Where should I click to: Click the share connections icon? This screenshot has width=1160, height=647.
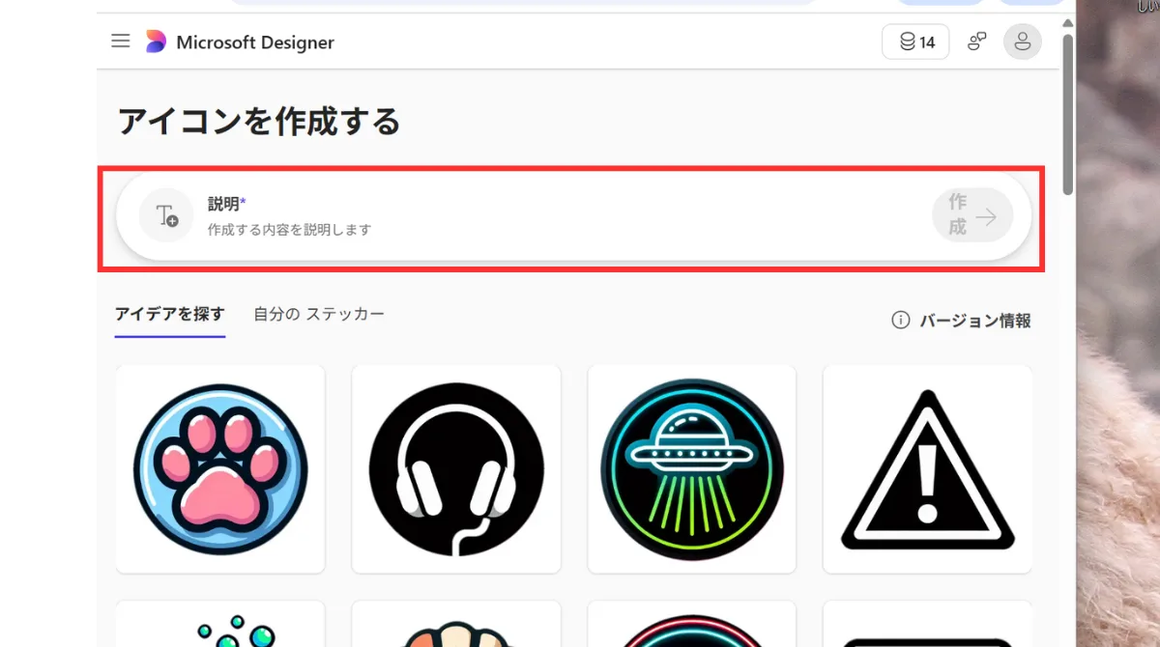977,42
